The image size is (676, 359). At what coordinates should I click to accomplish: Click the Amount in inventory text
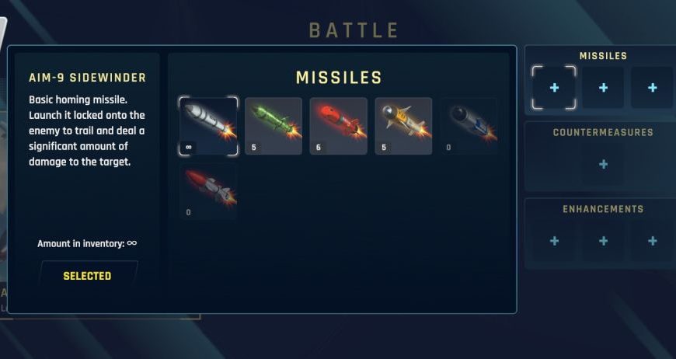87,243
